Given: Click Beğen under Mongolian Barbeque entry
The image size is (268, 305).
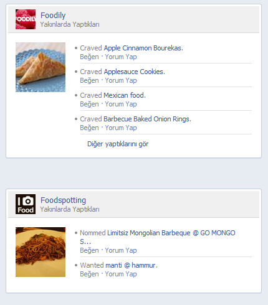Looking at the screenshot, I should [89, 250].
